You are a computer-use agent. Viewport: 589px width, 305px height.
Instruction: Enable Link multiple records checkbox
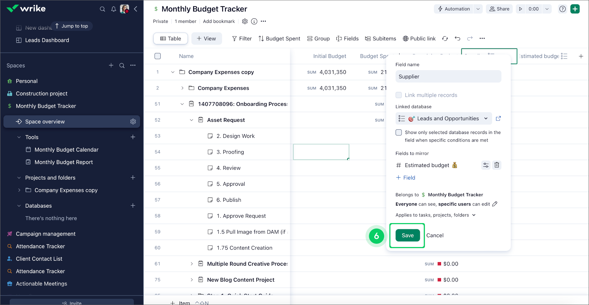(x=399, y=95)
